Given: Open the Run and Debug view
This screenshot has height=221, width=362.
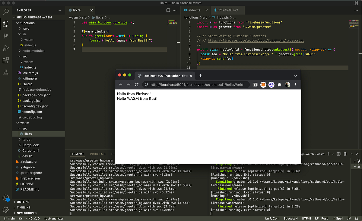Looking at the screenshot, I should pos(6,48).
